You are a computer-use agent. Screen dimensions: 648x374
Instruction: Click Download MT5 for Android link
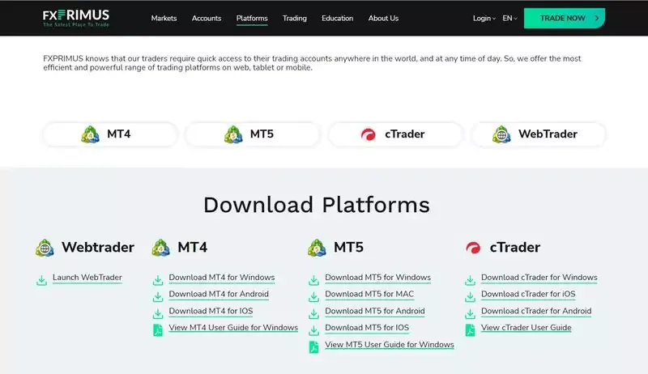pos(375,311)
